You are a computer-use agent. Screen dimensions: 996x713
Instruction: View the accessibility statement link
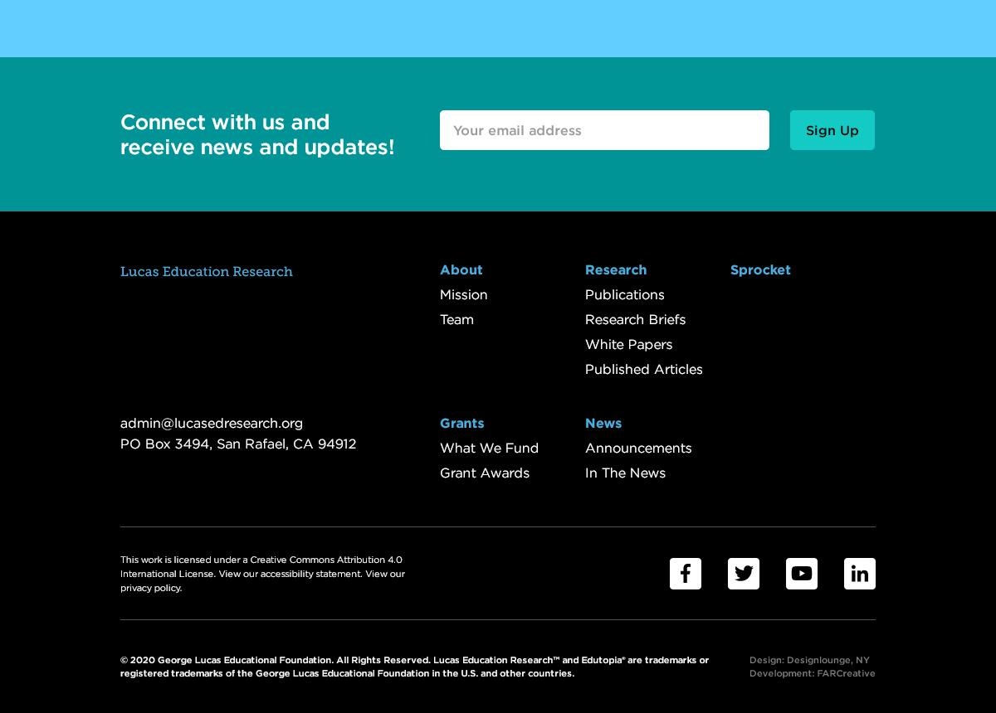[x=311, y=574]
